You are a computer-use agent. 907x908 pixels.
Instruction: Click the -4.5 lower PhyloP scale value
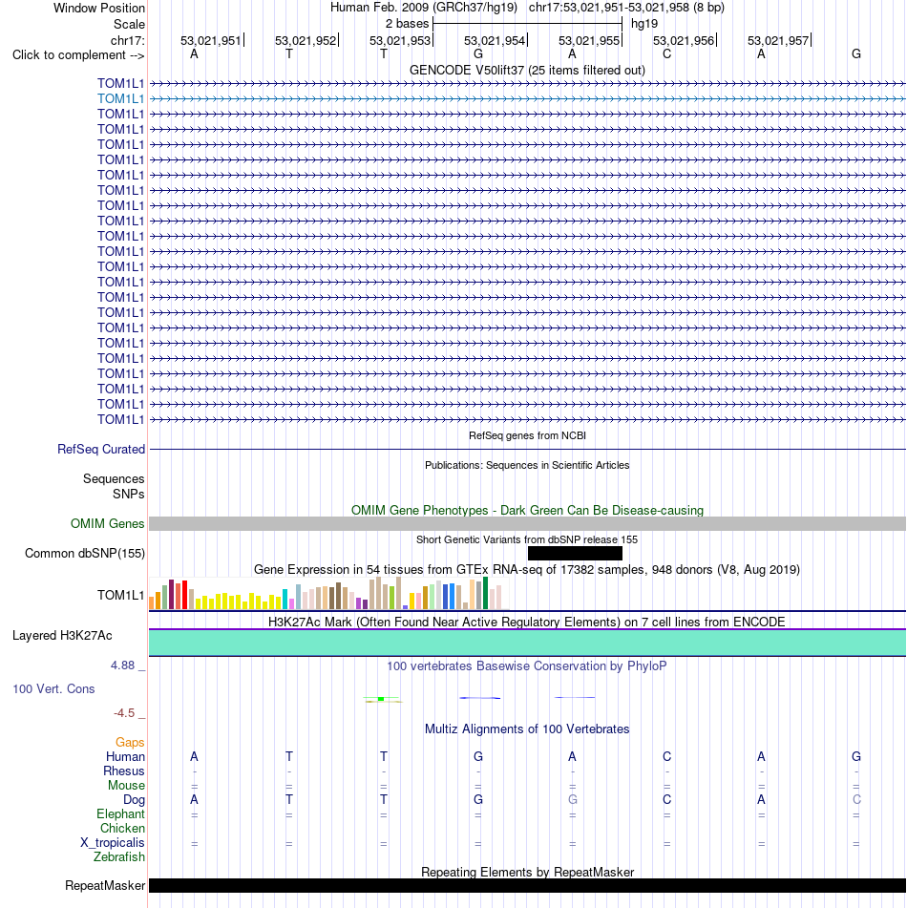point(124,713)
